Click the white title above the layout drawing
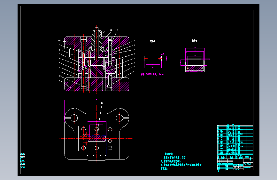 tap(195, 41)
